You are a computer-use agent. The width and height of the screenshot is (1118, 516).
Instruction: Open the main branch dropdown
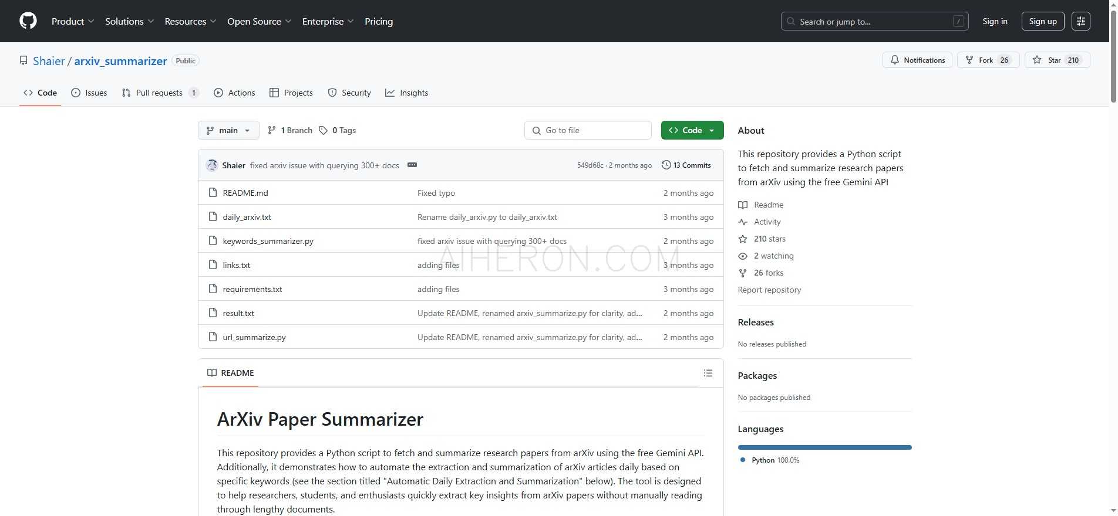click(x=228, y=130)
